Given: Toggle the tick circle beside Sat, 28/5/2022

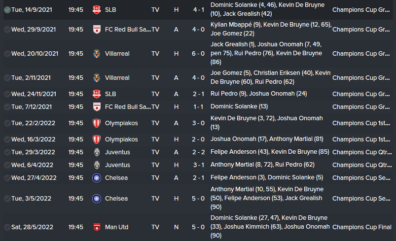Looking at the screenshot, I should (7, 227).
